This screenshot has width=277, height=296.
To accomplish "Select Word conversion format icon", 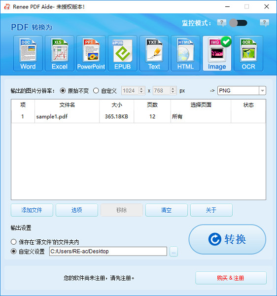I will [28, 53].
